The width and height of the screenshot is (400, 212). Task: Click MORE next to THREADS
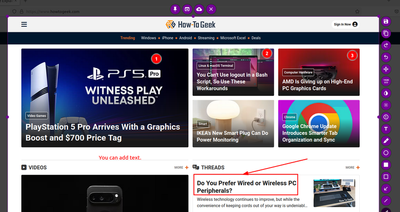(352, 167)
